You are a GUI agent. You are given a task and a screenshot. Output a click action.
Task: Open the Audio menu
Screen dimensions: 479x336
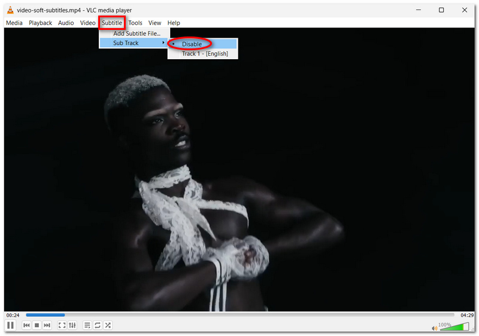pyautogui.click(x=66, y=23)
